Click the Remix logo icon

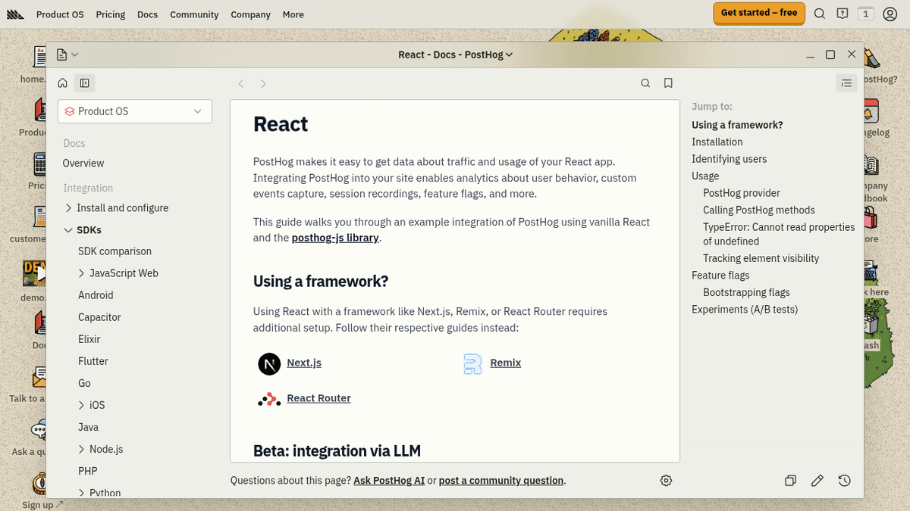click(472, 364)
